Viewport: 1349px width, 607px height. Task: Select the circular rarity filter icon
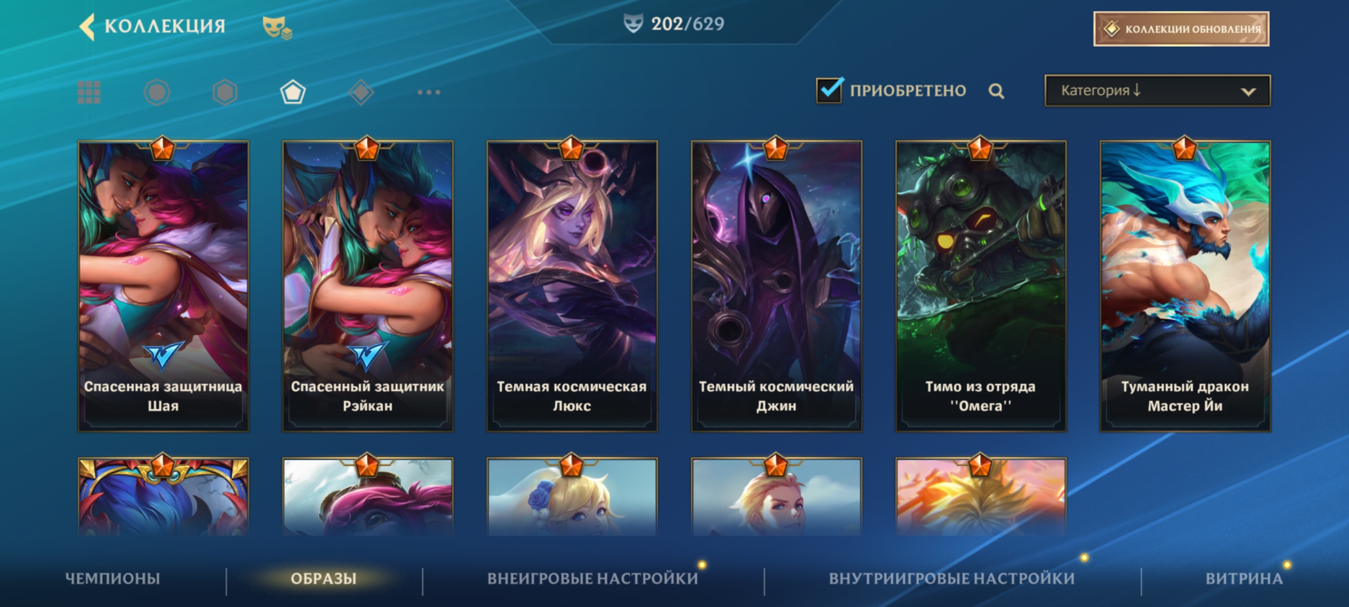[157, 92]
